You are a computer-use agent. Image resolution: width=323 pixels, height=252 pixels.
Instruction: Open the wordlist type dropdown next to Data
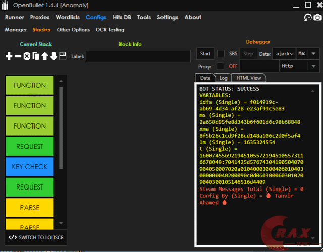pos(313,54)
